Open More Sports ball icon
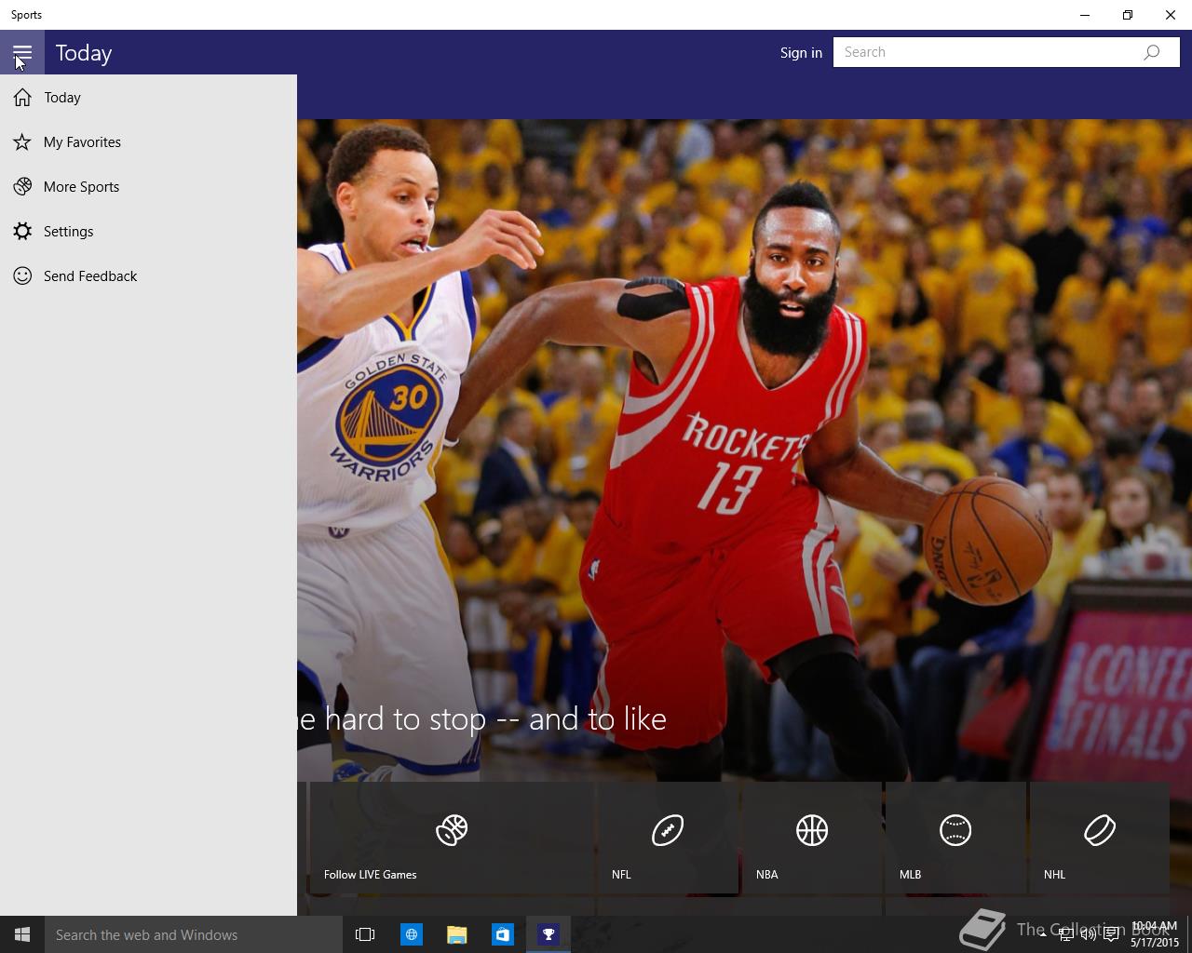Viewport: 1192px width, 953px height. tap(22, 187)
